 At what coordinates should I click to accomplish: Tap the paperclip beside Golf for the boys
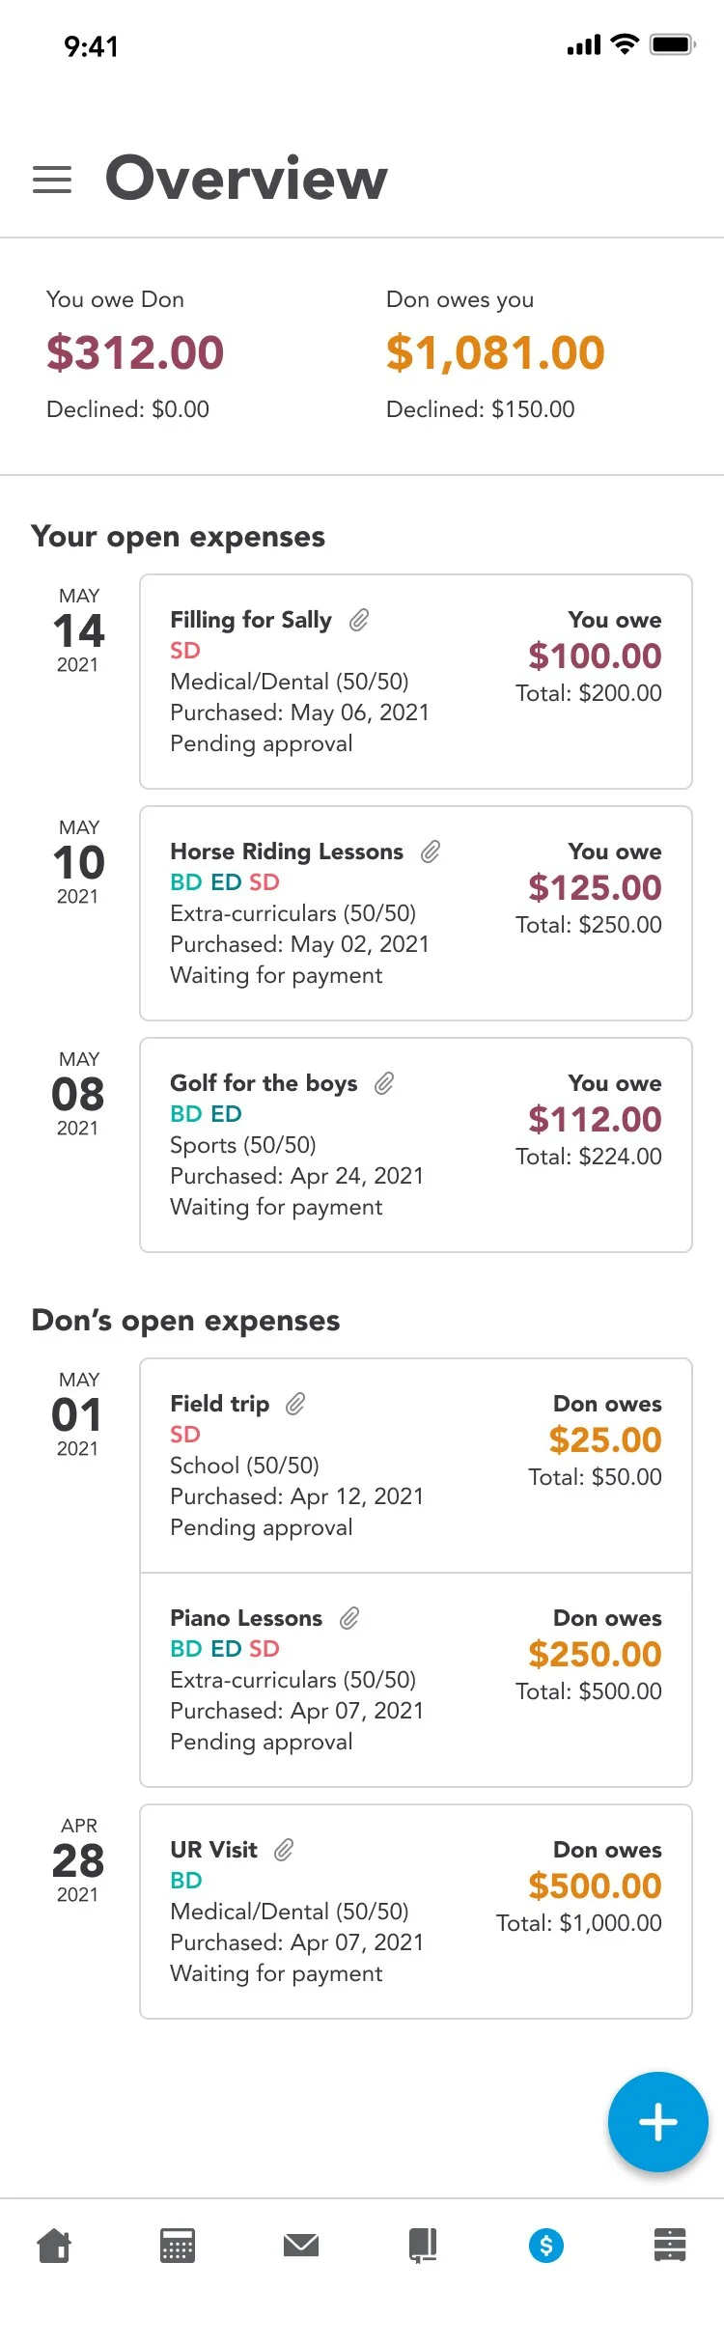pos(384,1083)
